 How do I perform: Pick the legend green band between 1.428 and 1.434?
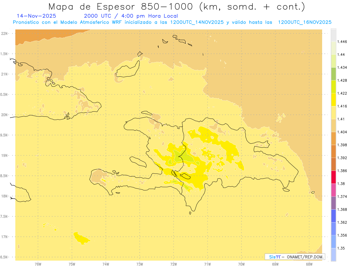pos(333,74)
